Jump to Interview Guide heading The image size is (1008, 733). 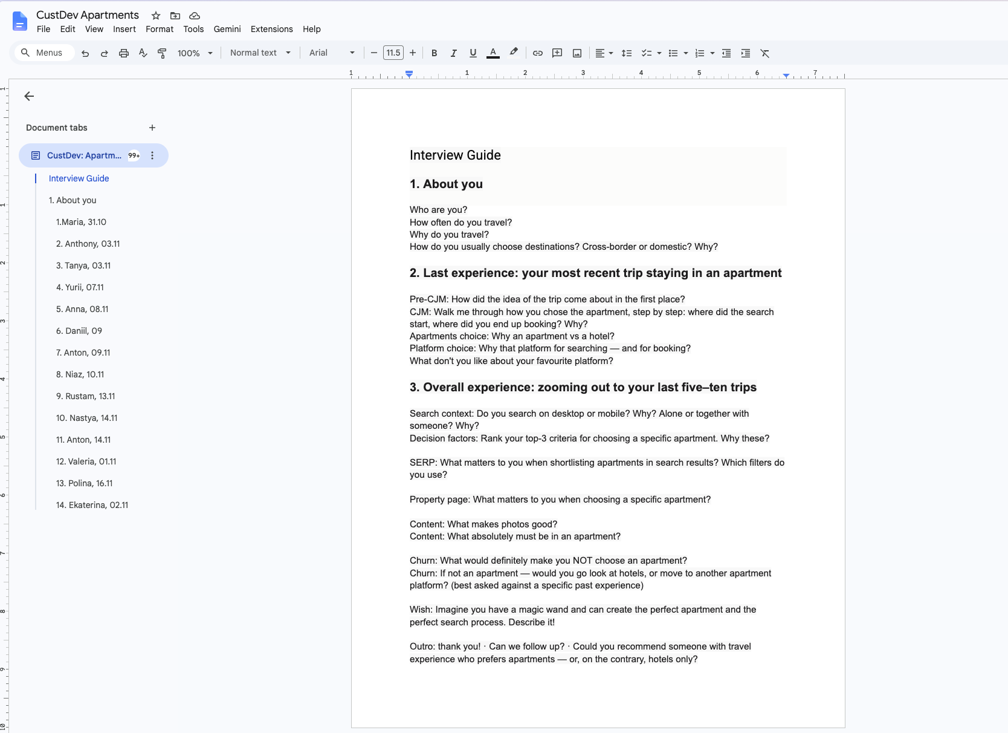79,178
